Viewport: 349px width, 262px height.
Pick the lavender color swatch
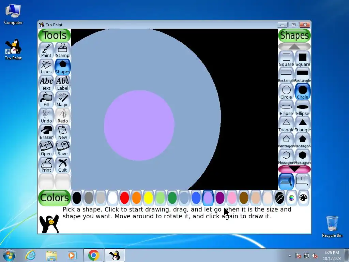pos(208,198)
